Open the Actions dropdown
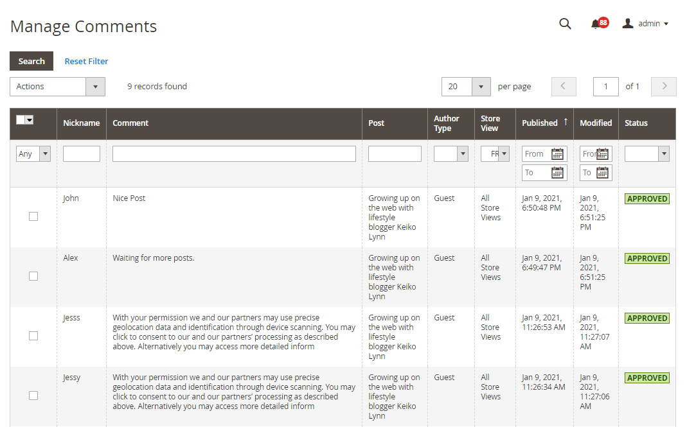Image resolution: width=687 pixels, height=427 pixels. pyautogui.click(x=57, y=86)
